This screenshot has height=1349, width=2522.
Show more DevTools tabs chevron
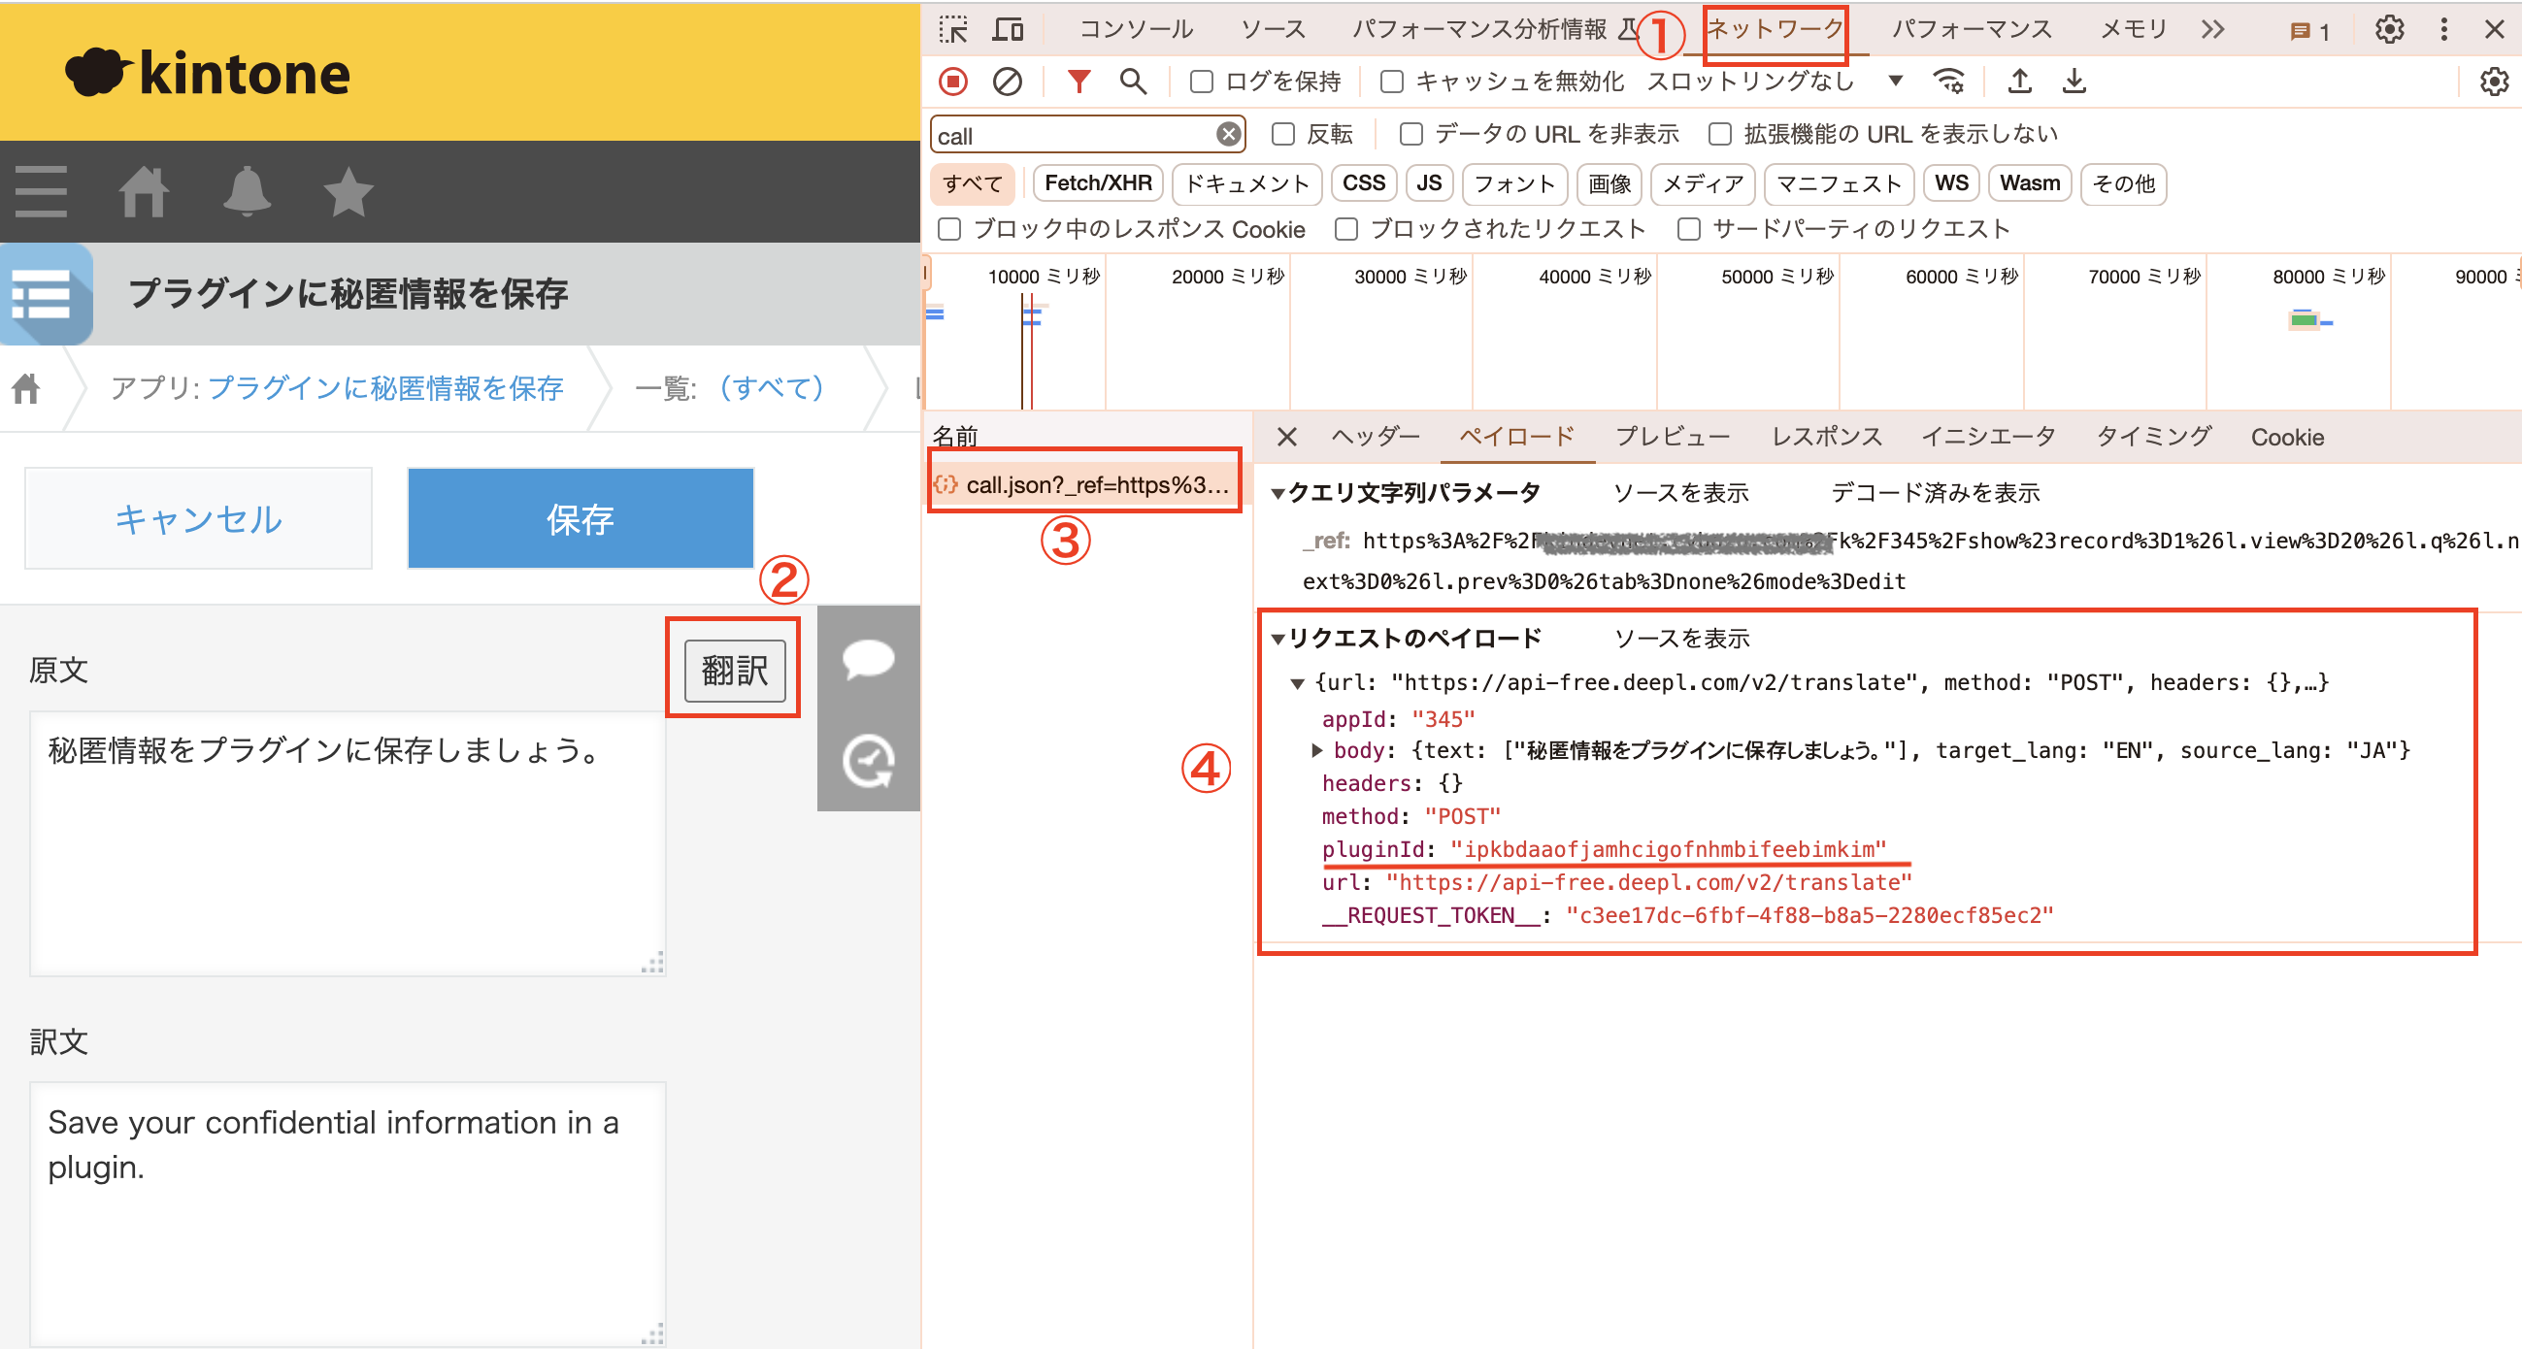(x=2212, y=29)
